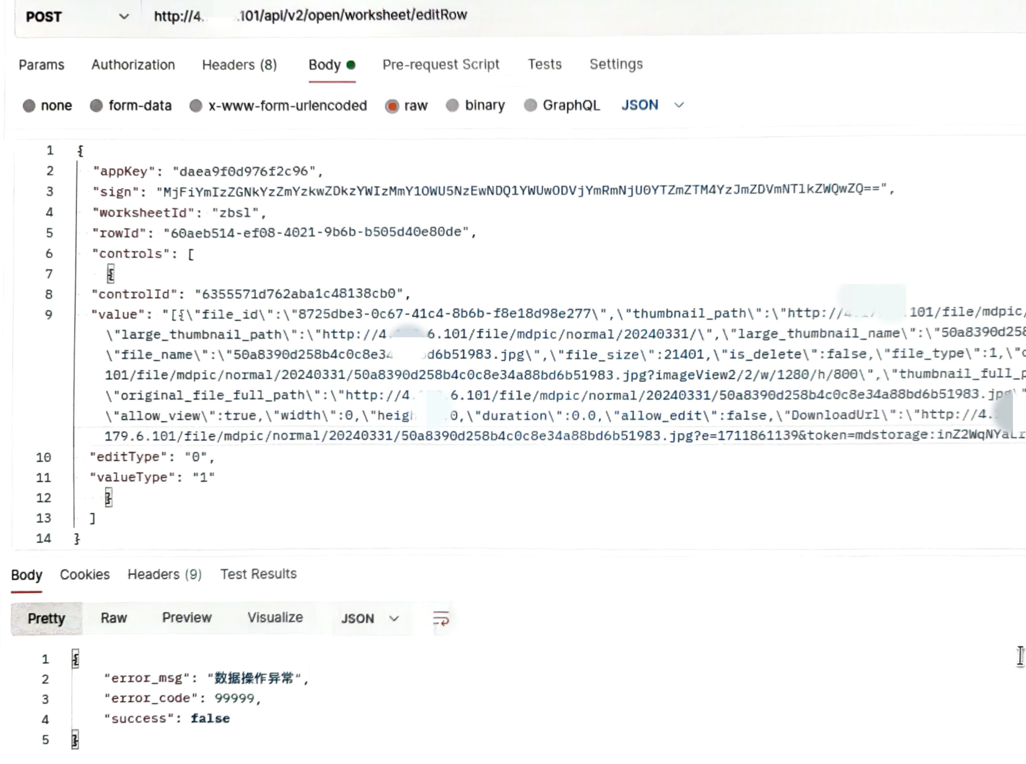This screenshot has width=1026, height=764.
Task: Switch to the Tests tab
Action: point(545,64)
